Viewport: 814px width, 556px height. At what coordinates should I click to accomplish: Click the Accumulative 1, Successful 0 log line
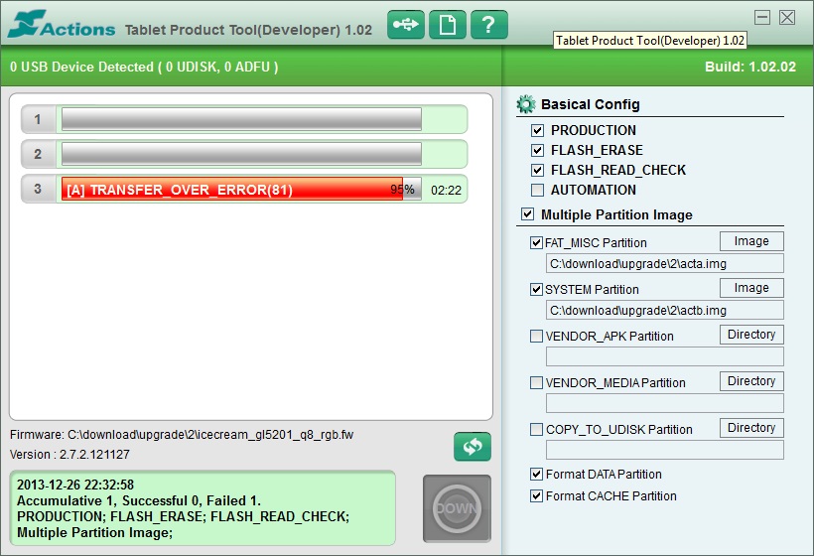[139, 501]
